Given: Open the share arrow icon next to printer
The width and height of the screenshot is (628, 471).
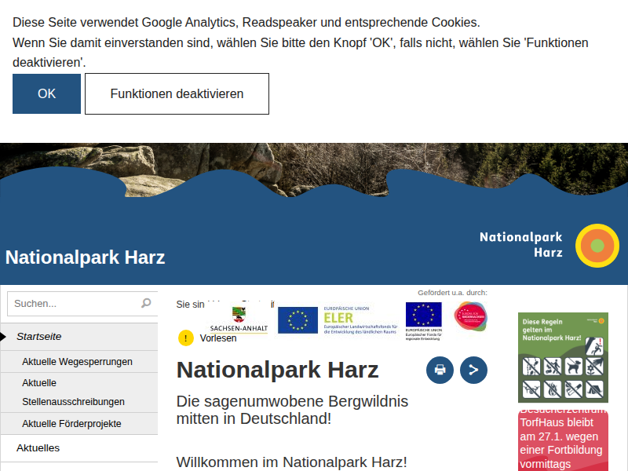Looking at the screenshot, I should [x=473, y=370].
